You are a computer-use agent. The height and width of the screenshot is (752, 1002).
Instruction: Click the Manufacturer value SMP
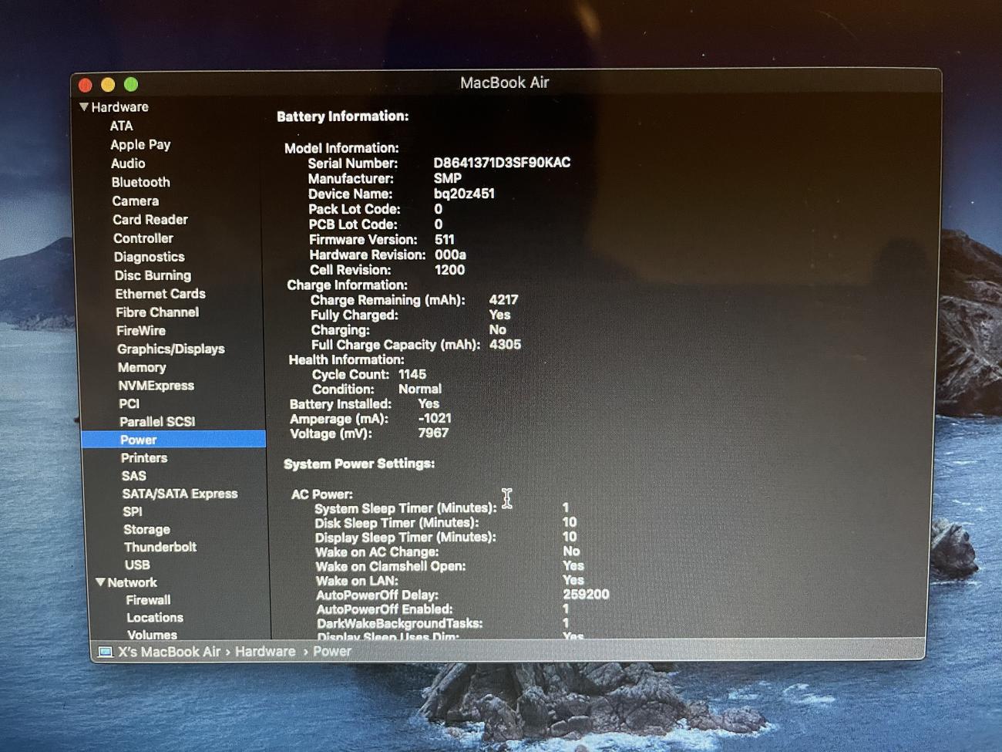tap(448, 178)
